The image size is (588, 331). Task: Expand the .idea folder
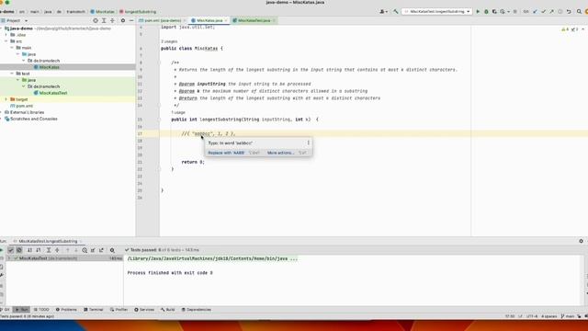pyautogui.click(x=6, y=35)
